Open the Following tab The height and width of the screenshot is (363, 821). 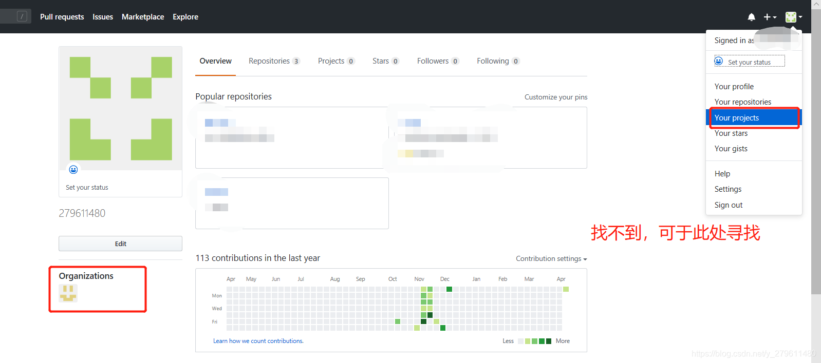(498, 61)
